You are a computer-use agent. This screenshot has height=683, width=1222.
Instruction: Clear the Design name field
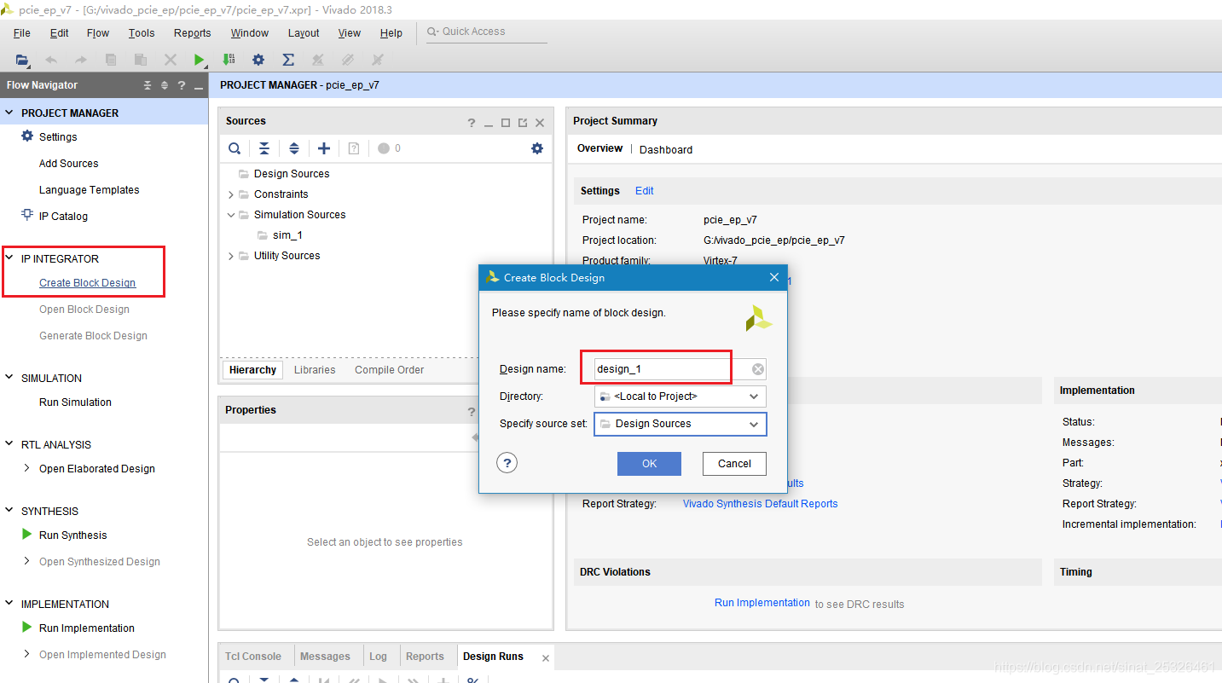coord(757,369)
